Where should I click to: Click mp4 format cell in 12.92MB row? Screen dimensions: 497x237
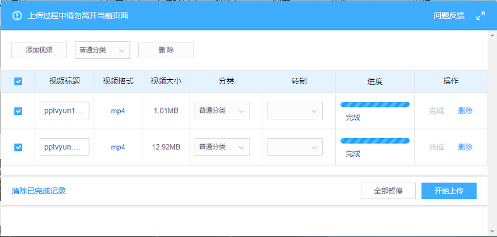[118, 147]
